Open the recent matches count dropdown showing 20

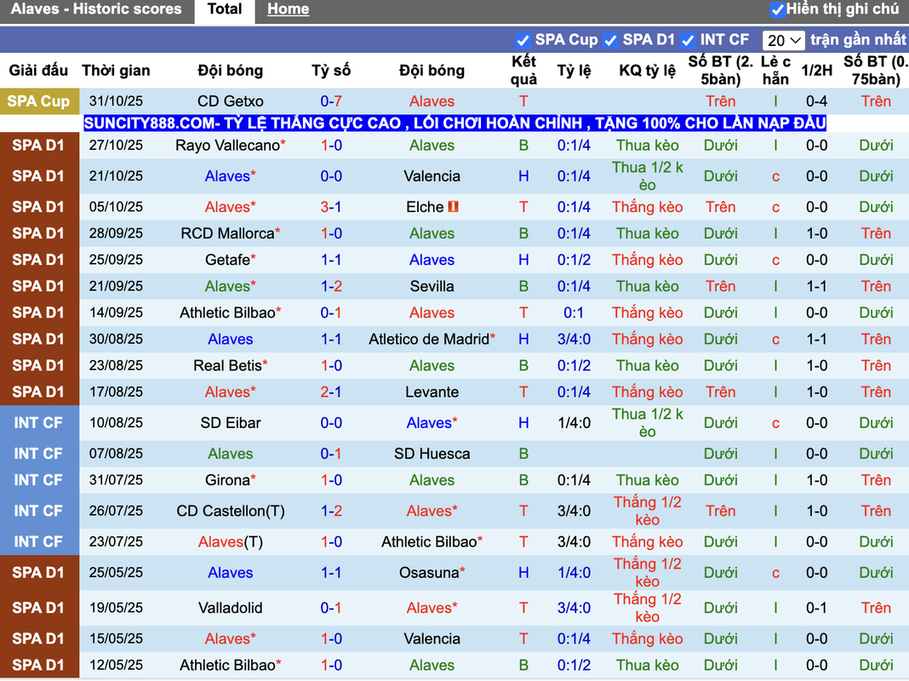(x=783, y=40)
